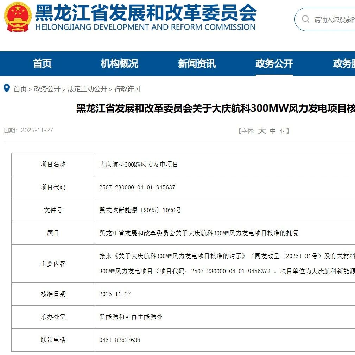Go to 法定主动公开 breadcrumb link
Screen dimensions: 355x355
click(87, 89)
